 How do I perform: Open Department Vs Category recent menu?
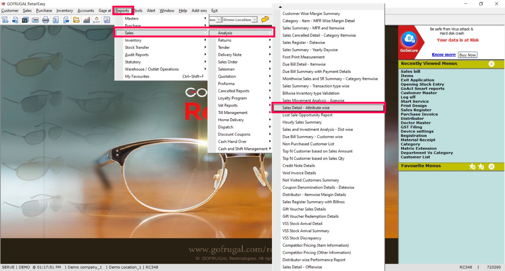coord(427,153)
